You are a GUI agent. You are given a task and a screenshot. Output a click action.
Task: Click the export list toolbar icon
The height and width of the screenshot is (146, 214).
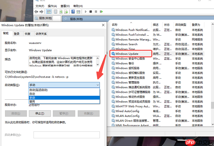click(x=66, y=12)
